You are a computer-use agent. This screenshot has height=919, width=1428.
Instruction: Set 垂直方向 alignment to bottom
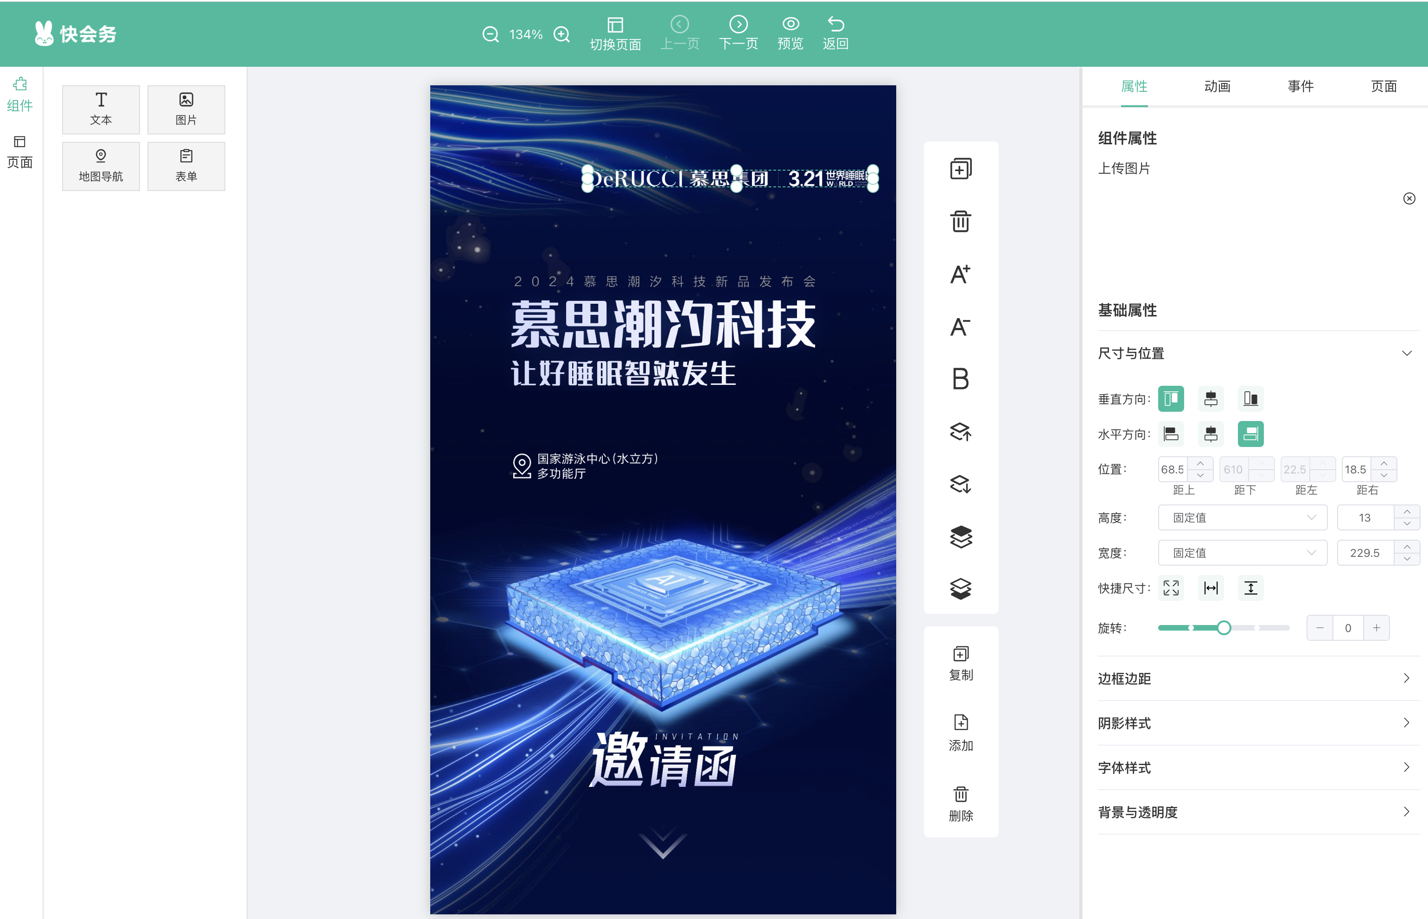(x=1251, y=399)
